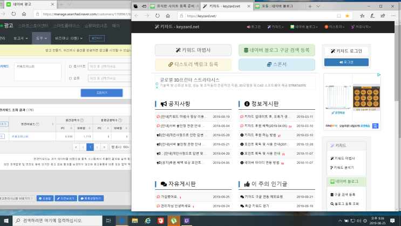This screenshot has height=226, width=401.
Task: Open the favorites hub icon
Action: pyautogui.click(x=362, y=16)
